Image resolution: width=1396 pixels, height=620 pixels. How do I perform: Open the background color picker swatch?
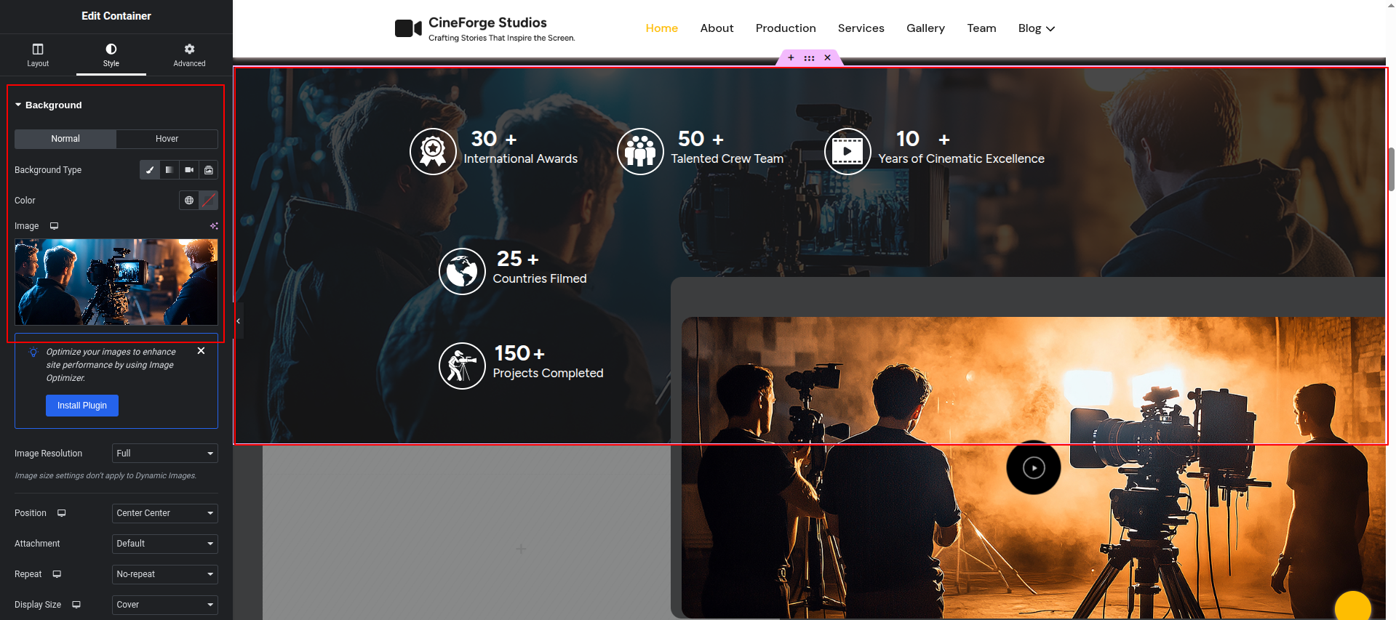click(209, 201)
